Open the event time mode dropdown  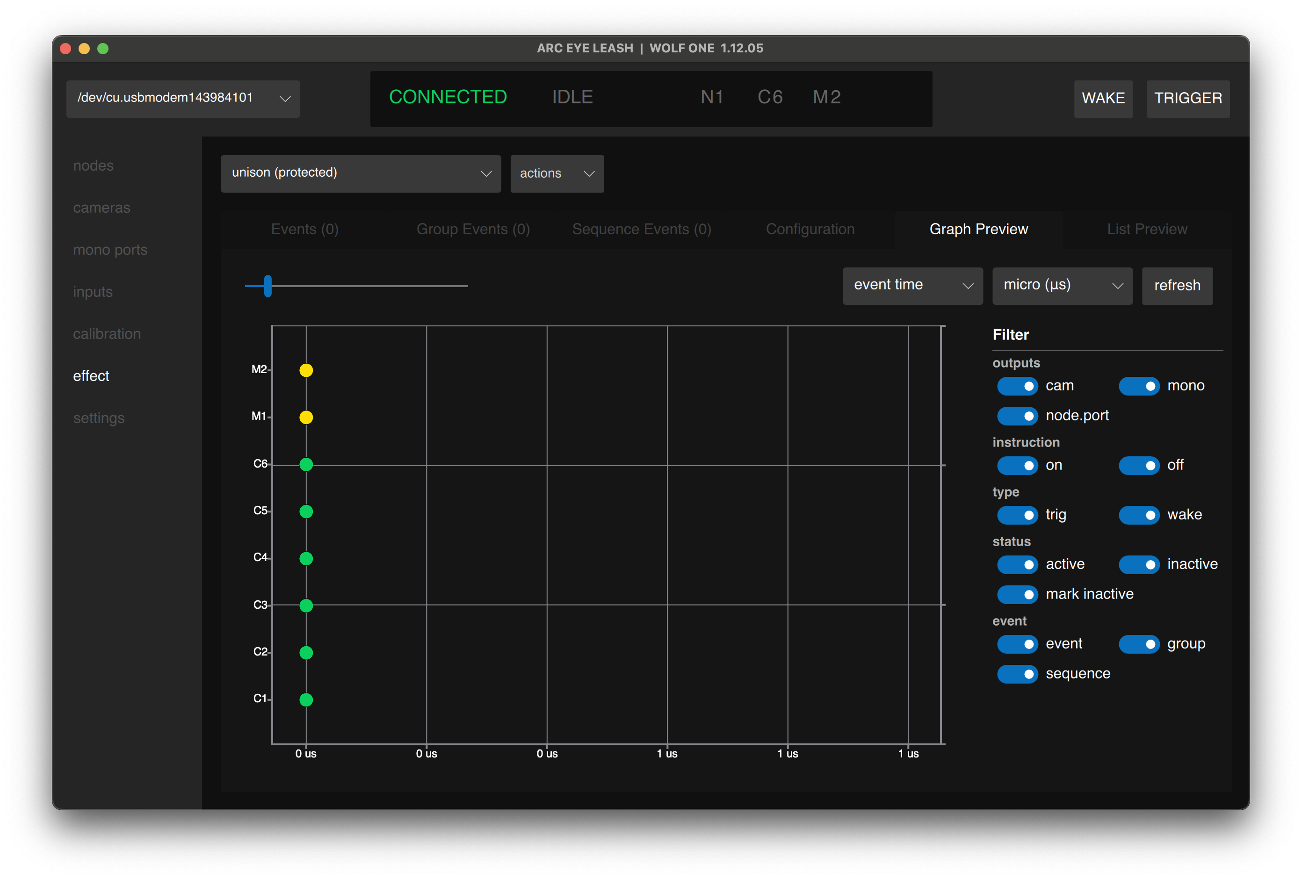pyautogui.click(x=912, y=286)
